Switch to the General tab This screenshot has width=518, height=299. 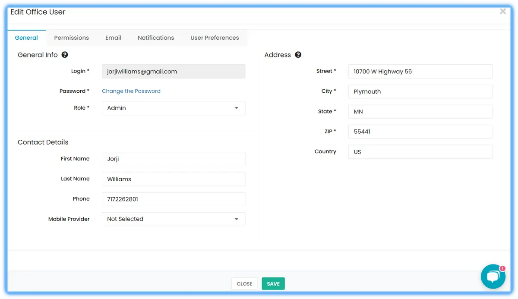[26, 38]
